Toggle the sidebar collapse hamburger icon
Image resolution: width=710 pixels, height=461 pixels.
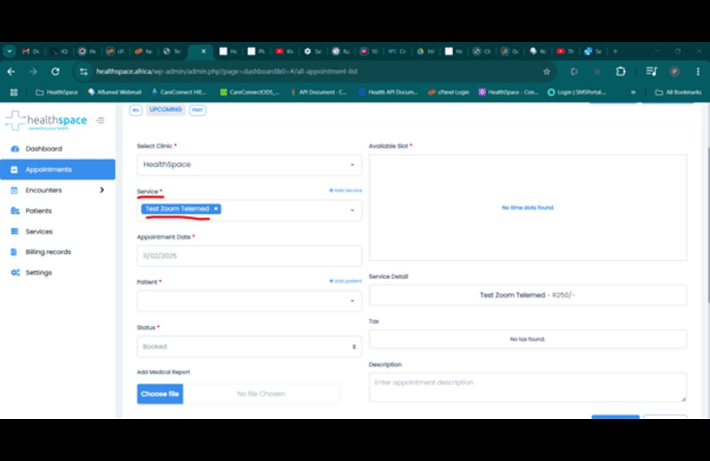(101, 121)
